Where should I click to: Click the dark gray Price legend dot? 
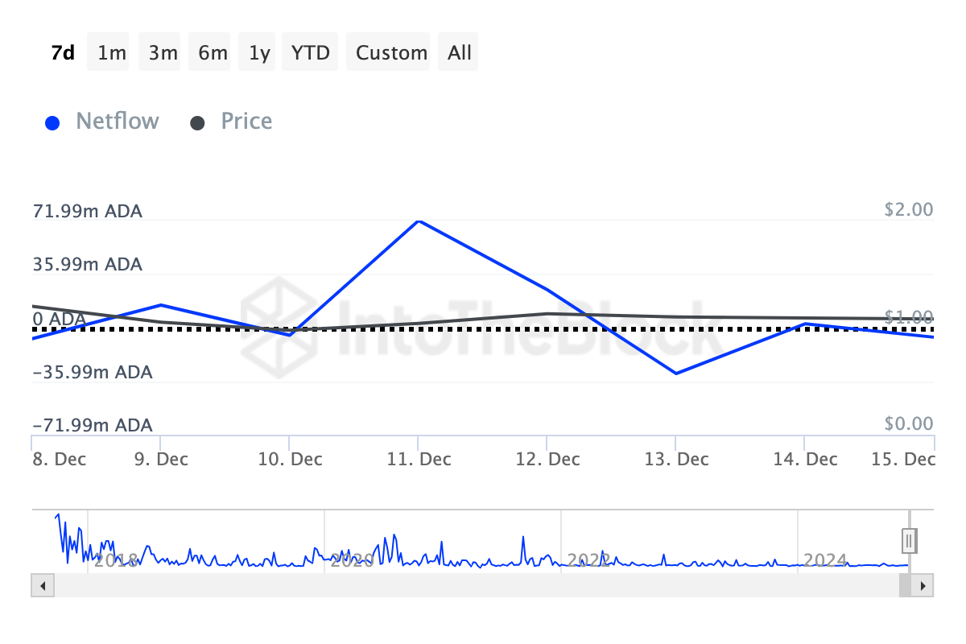pyautogui.click(x=197, y=123)
